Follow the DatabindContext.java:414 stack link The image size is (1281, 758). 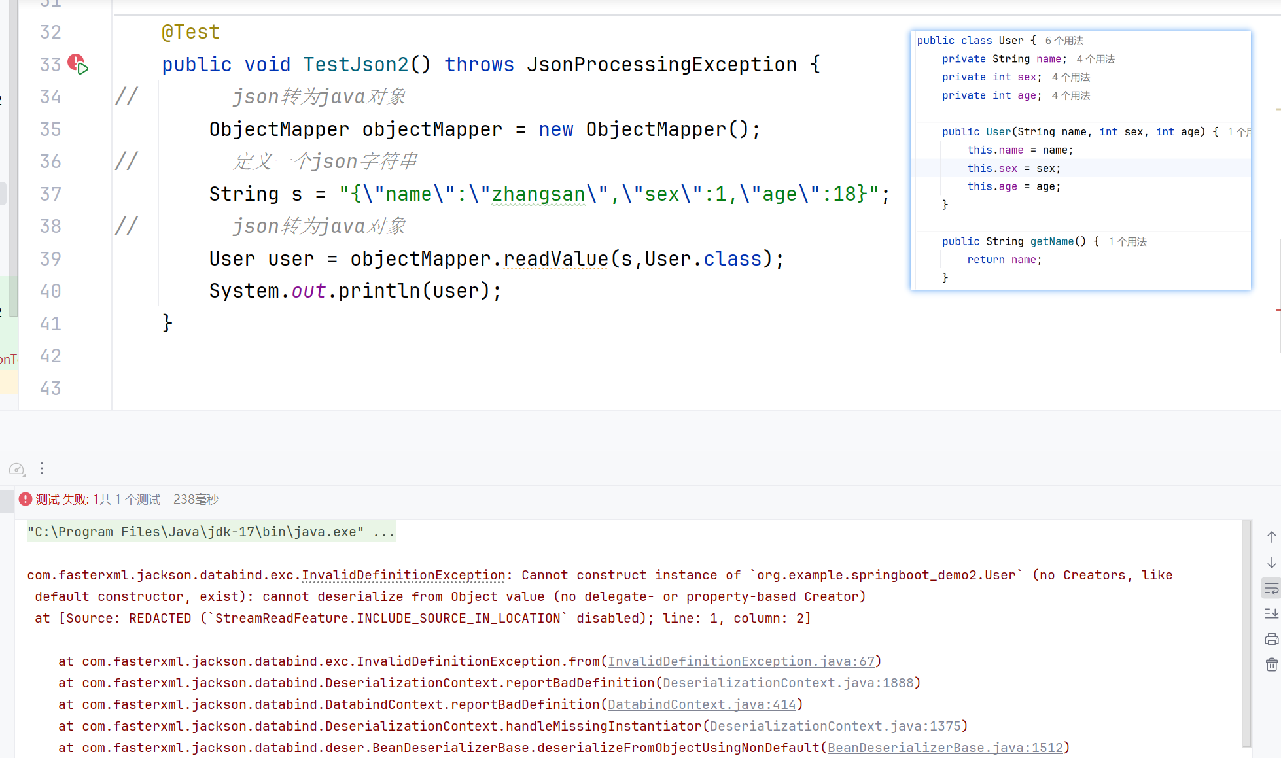pyautogui.click(x=701, y=704)
